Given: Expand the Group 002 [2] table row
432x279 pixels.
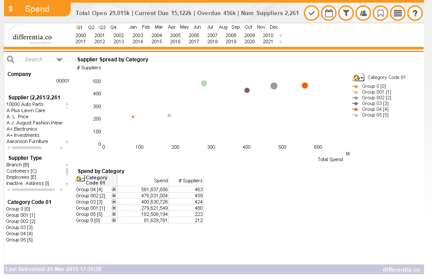Looking at the screenshot, I should click(114, 196).
